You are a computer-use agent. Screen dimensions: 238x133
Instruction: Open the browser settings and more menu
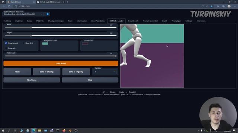[235, 6]
